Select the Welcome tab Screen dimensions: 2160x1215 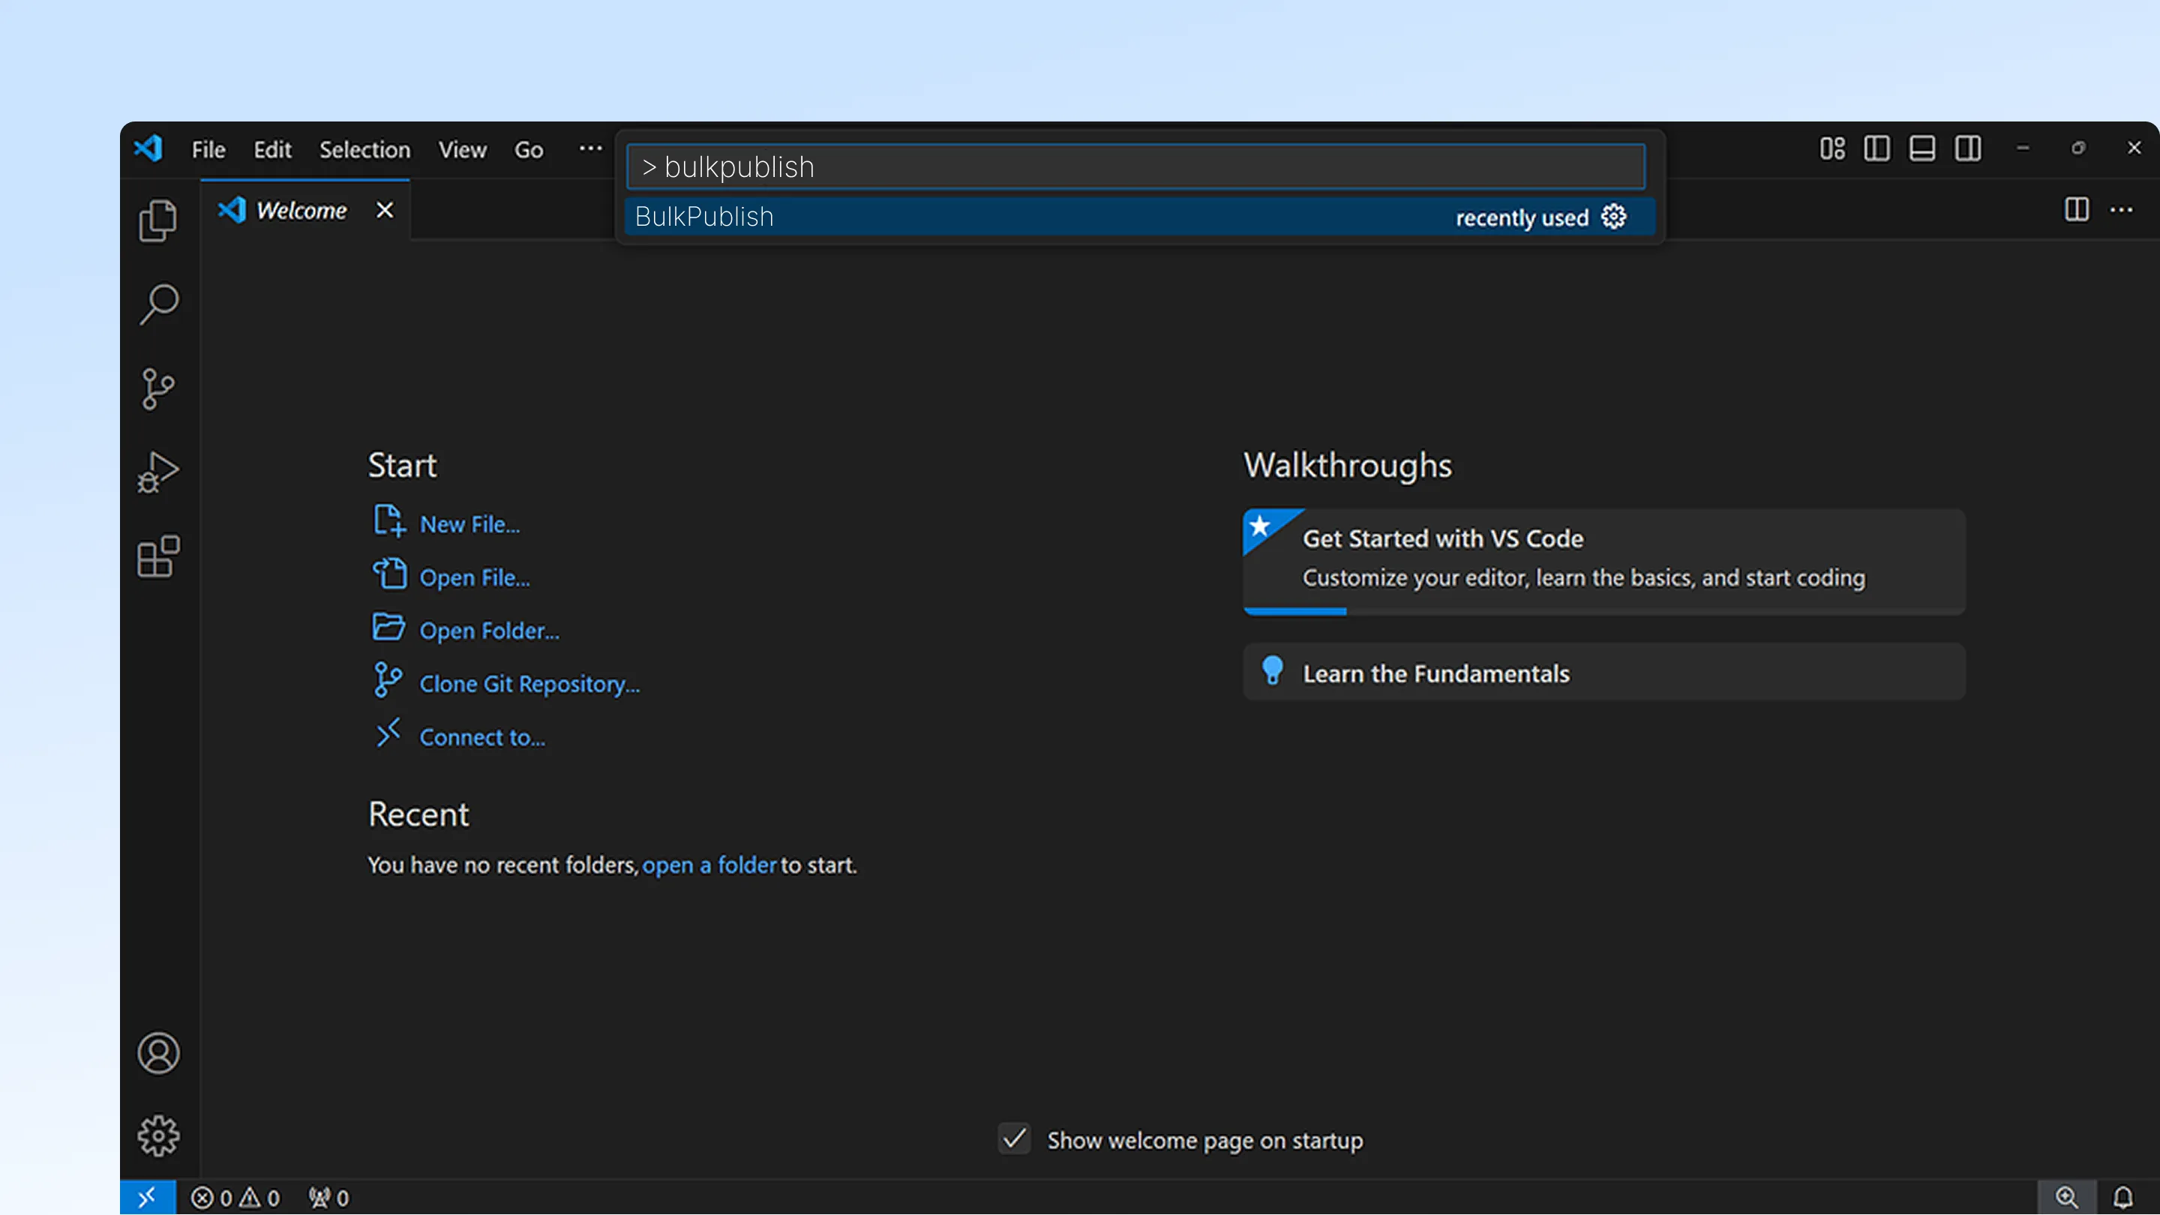click(x=305, y=210)
